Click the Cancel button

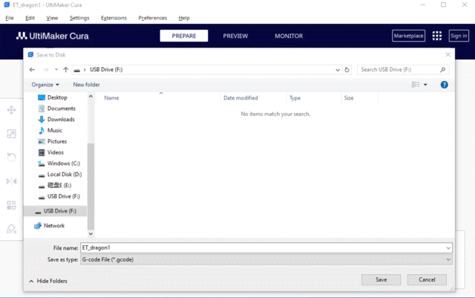(427, 279)
